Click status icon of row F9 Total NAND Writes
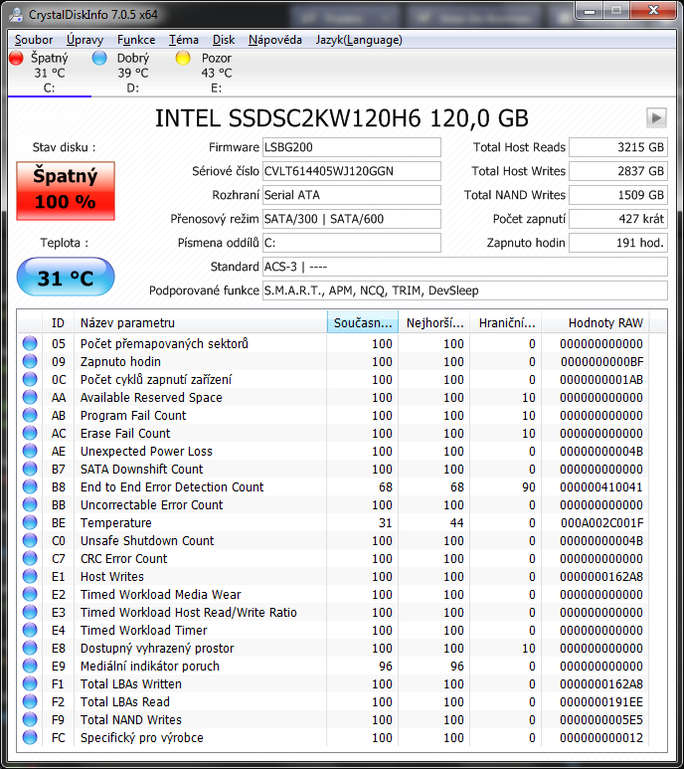Screen dimensions: 684x769 point(30,719)
